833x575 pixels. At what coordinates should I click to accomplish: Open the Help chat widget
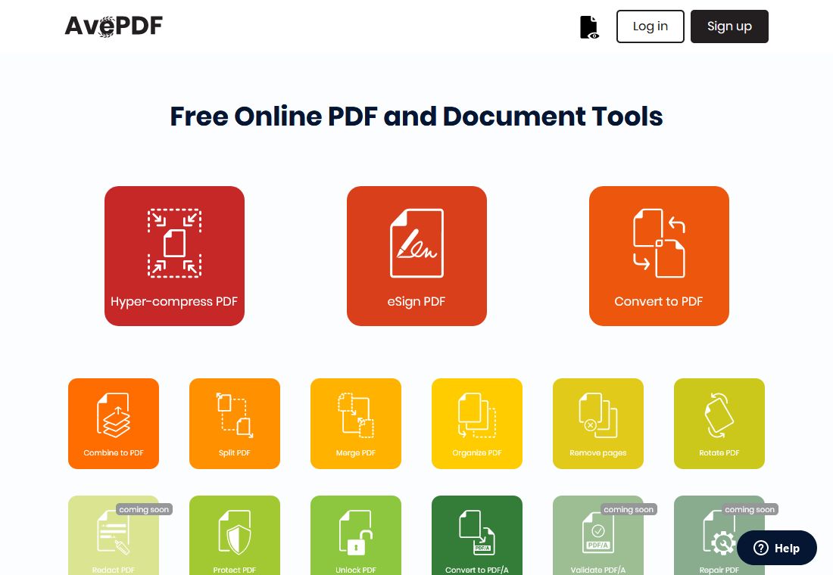[777, 548]
